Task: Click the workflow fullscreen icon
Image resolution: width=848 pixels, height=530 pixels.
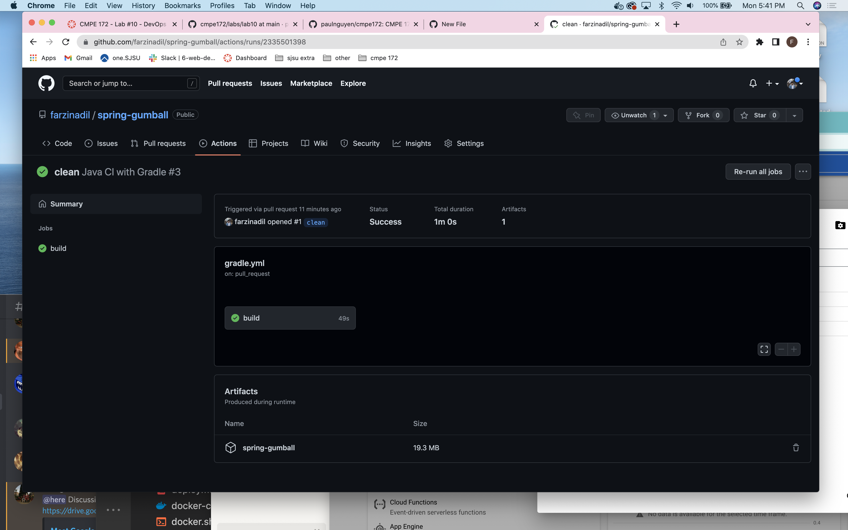Action: point(764,349)
